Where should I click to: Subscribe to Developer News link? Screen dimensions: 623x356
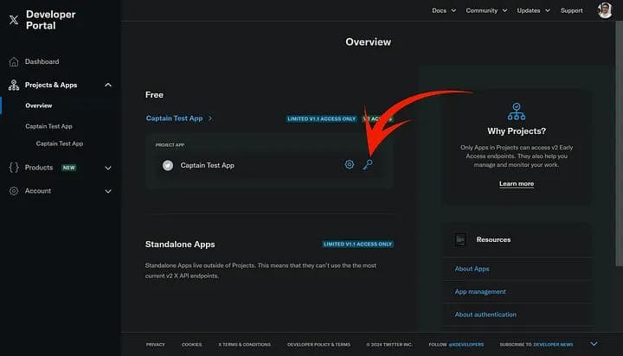click(x=553, y=345)
